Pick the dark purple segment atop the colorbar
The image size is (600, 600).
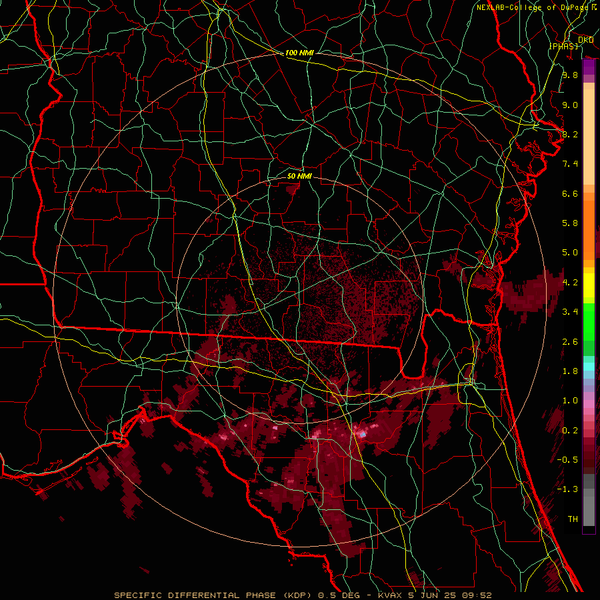pyautogui.click(x=589, y=67)
